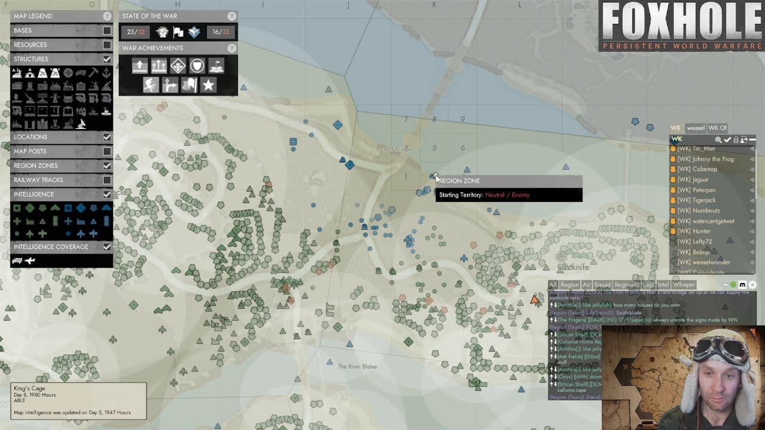This screenshot has height=430, width=765.
Task: Select squad member watercantgetwet
Action: (706, 221)
